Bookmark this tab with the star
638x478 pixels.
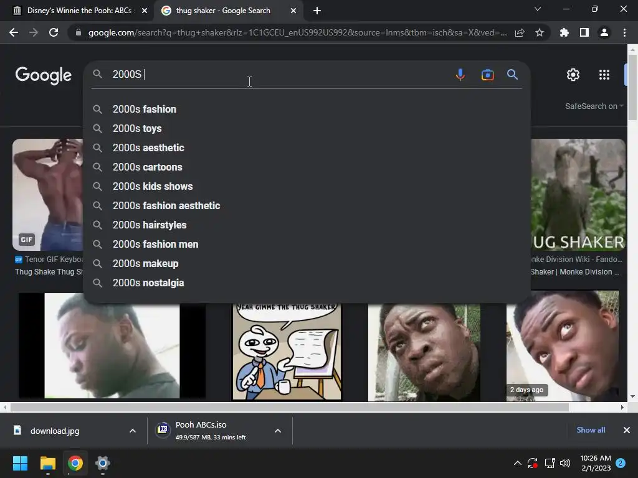(540, 32)
